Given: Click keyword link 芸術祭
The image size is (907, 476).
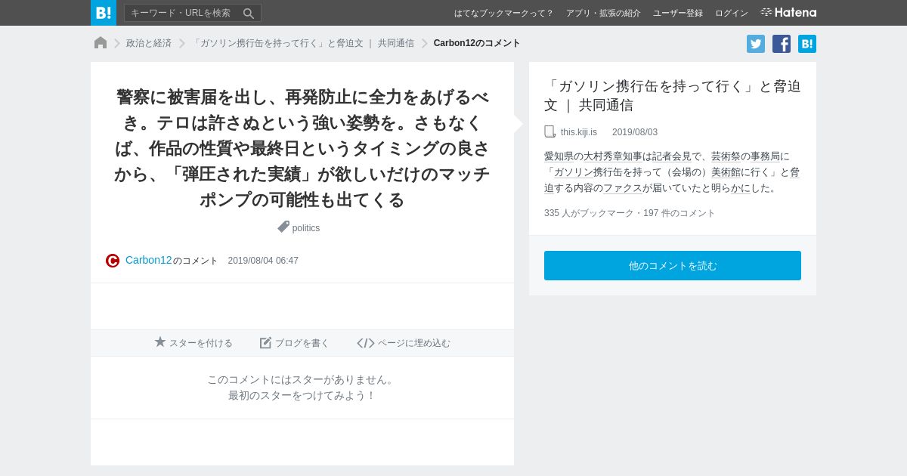Looking at the screenshot, I should [726, 156].
